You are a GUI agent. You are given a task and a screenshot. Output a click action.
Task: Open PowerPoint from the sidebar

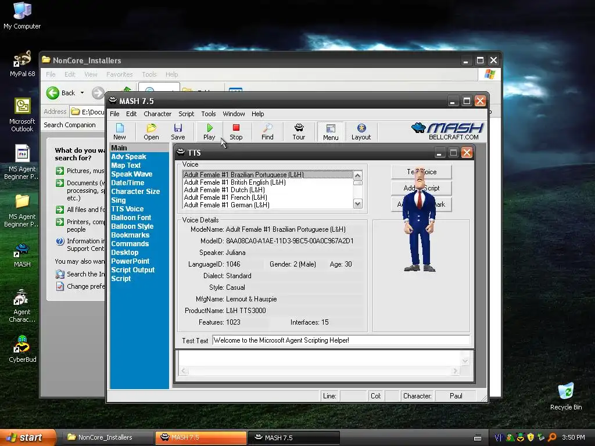(x=130, y=261)
